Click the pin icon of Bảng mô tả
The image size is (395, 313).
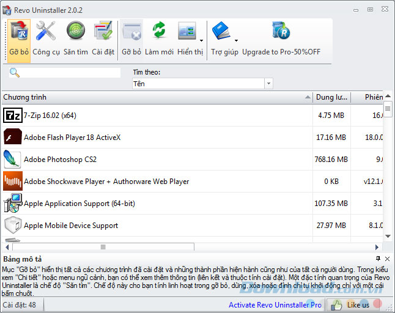[x=378, y=259]
